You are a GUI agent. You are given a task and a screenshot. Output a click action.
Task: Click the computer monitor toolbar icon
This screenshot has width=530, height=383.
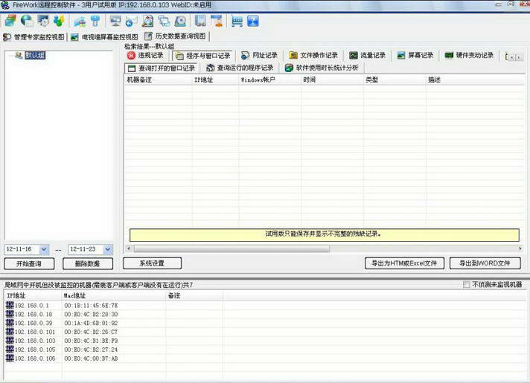point(115,21)
